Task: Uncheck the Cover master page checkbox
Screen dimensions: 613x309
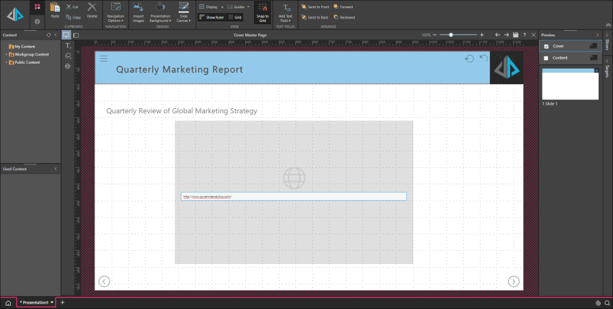Action: 546,46
